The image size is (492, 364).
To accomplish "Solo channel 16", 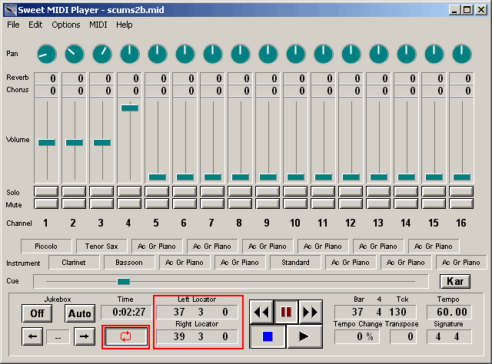I will coord(461,191).
